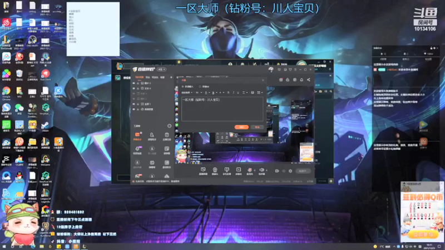Hide the 全屏 1 layer with its eye icon

click(133, 104)
